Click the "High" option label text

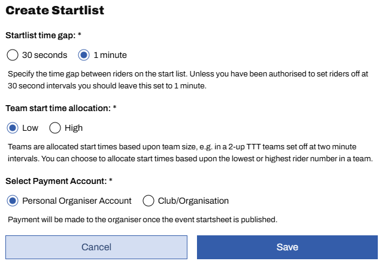click(x=74, y=128)
